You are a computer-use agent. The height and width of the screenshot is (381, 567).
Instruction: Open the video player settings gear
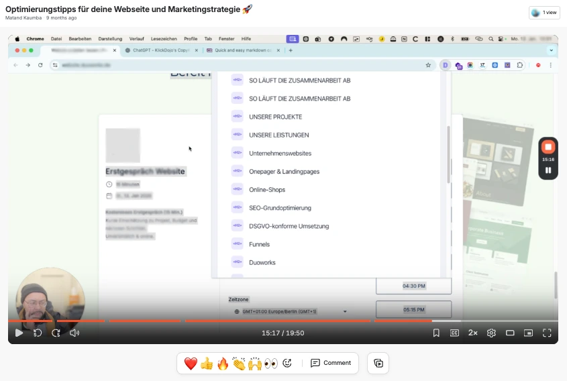point(491,333)
